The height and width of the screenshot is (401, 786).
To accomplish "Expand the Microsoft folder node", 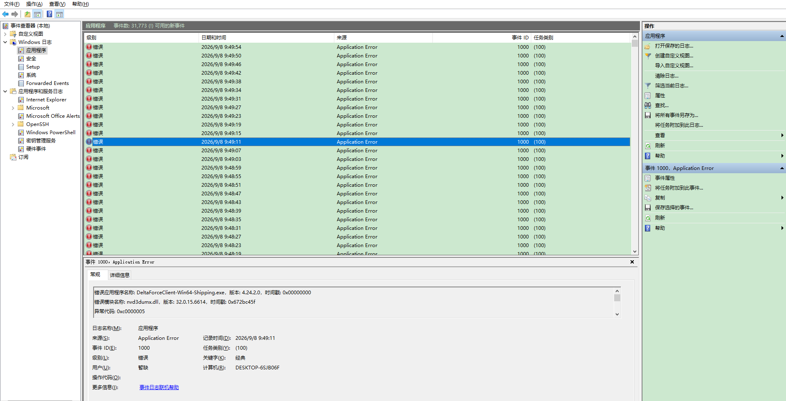I will tap(13, 108).
